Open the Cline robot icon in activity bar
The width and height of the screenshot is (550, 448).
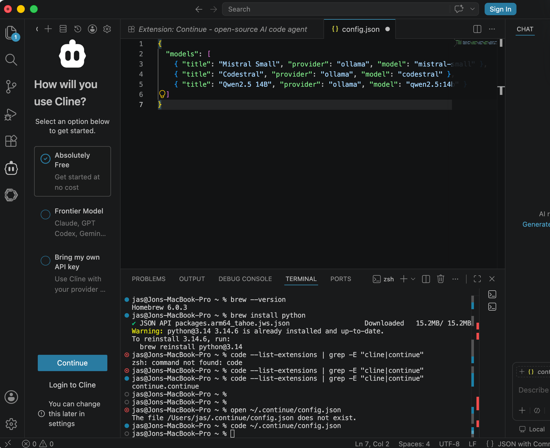[11, 168]
